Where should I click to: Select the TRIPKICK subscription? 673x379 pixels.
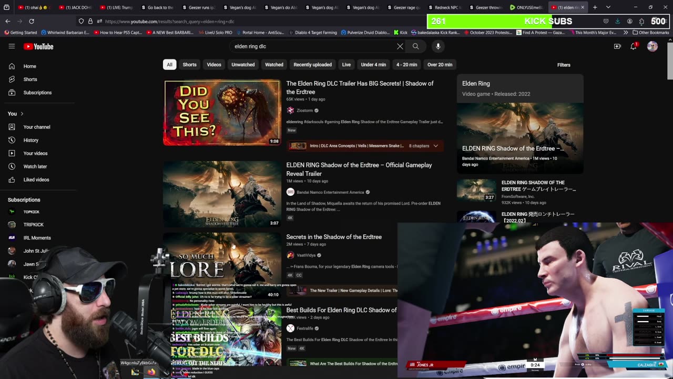pyautogui.click(x=33, y=225)
